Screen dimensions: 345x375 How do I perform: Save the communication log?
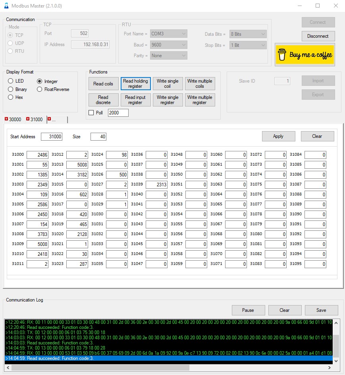point(321,310)
